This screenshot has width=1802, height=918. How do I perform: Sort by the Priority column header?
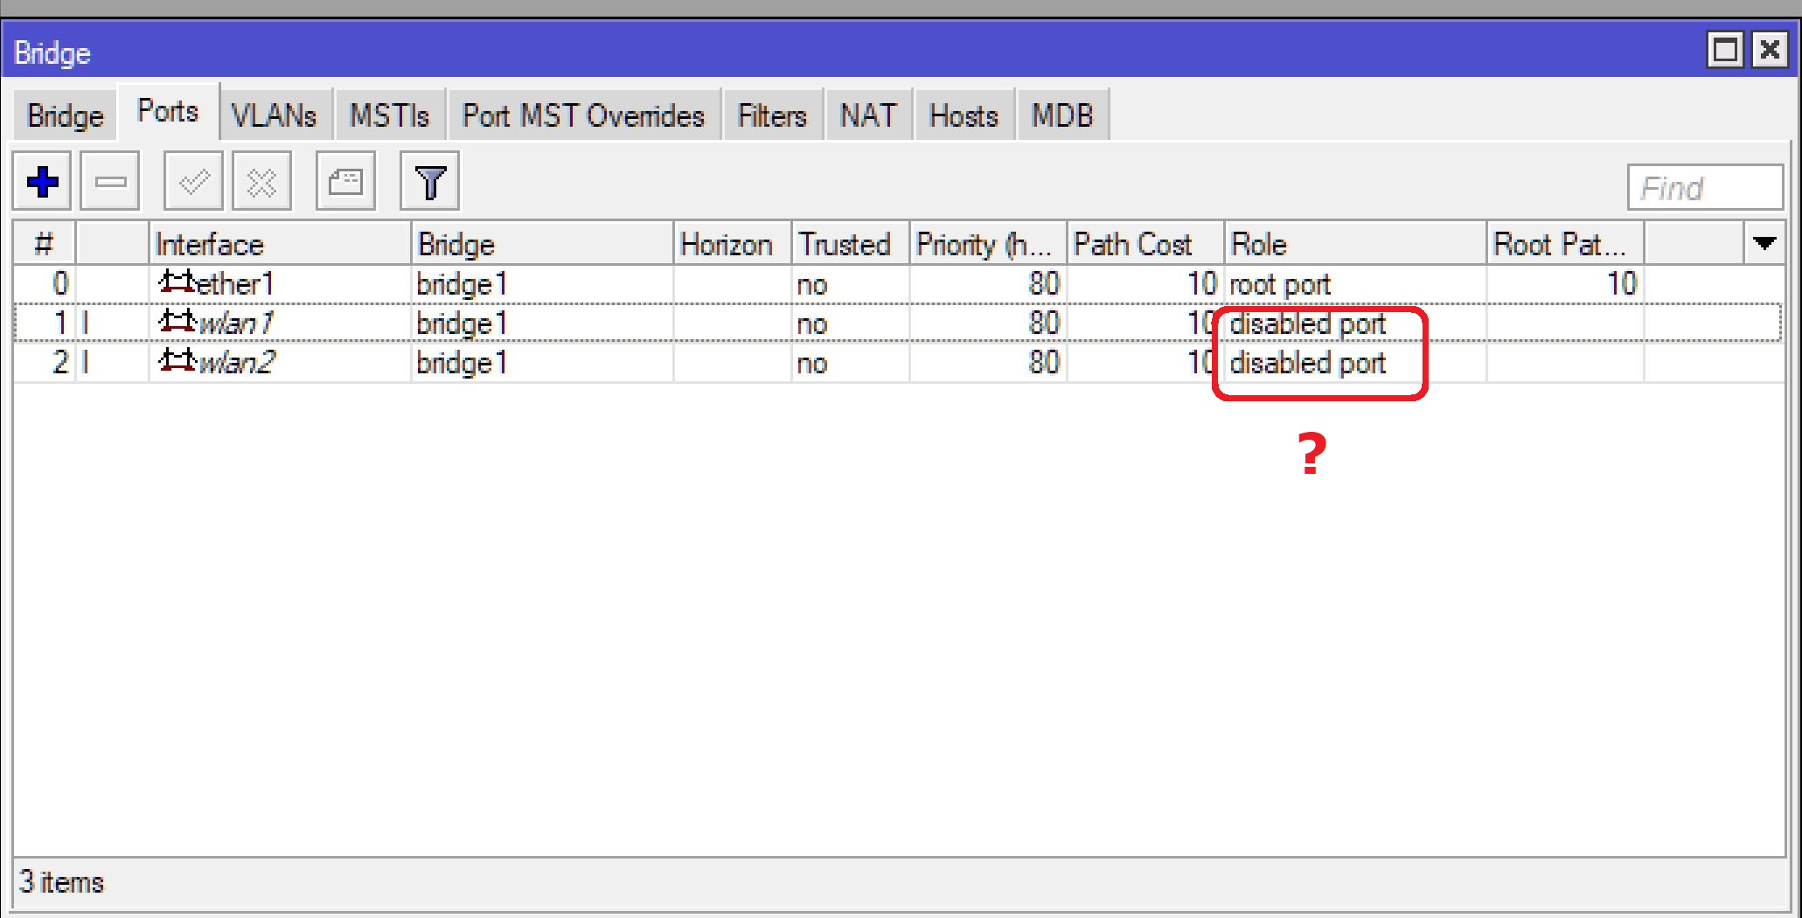(988, 243)
